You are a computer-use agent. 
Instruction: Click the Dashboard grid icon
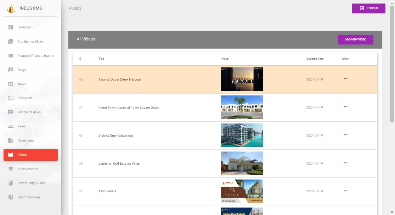tap(11, 27)
